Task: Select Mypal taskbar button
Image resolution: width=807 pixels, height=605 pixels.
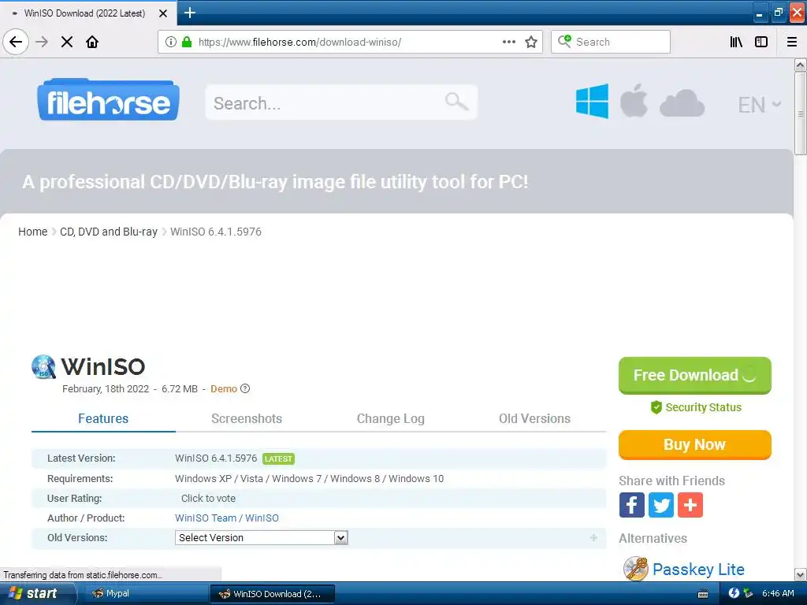Action: pyautogui.click(x=144, y=594)
